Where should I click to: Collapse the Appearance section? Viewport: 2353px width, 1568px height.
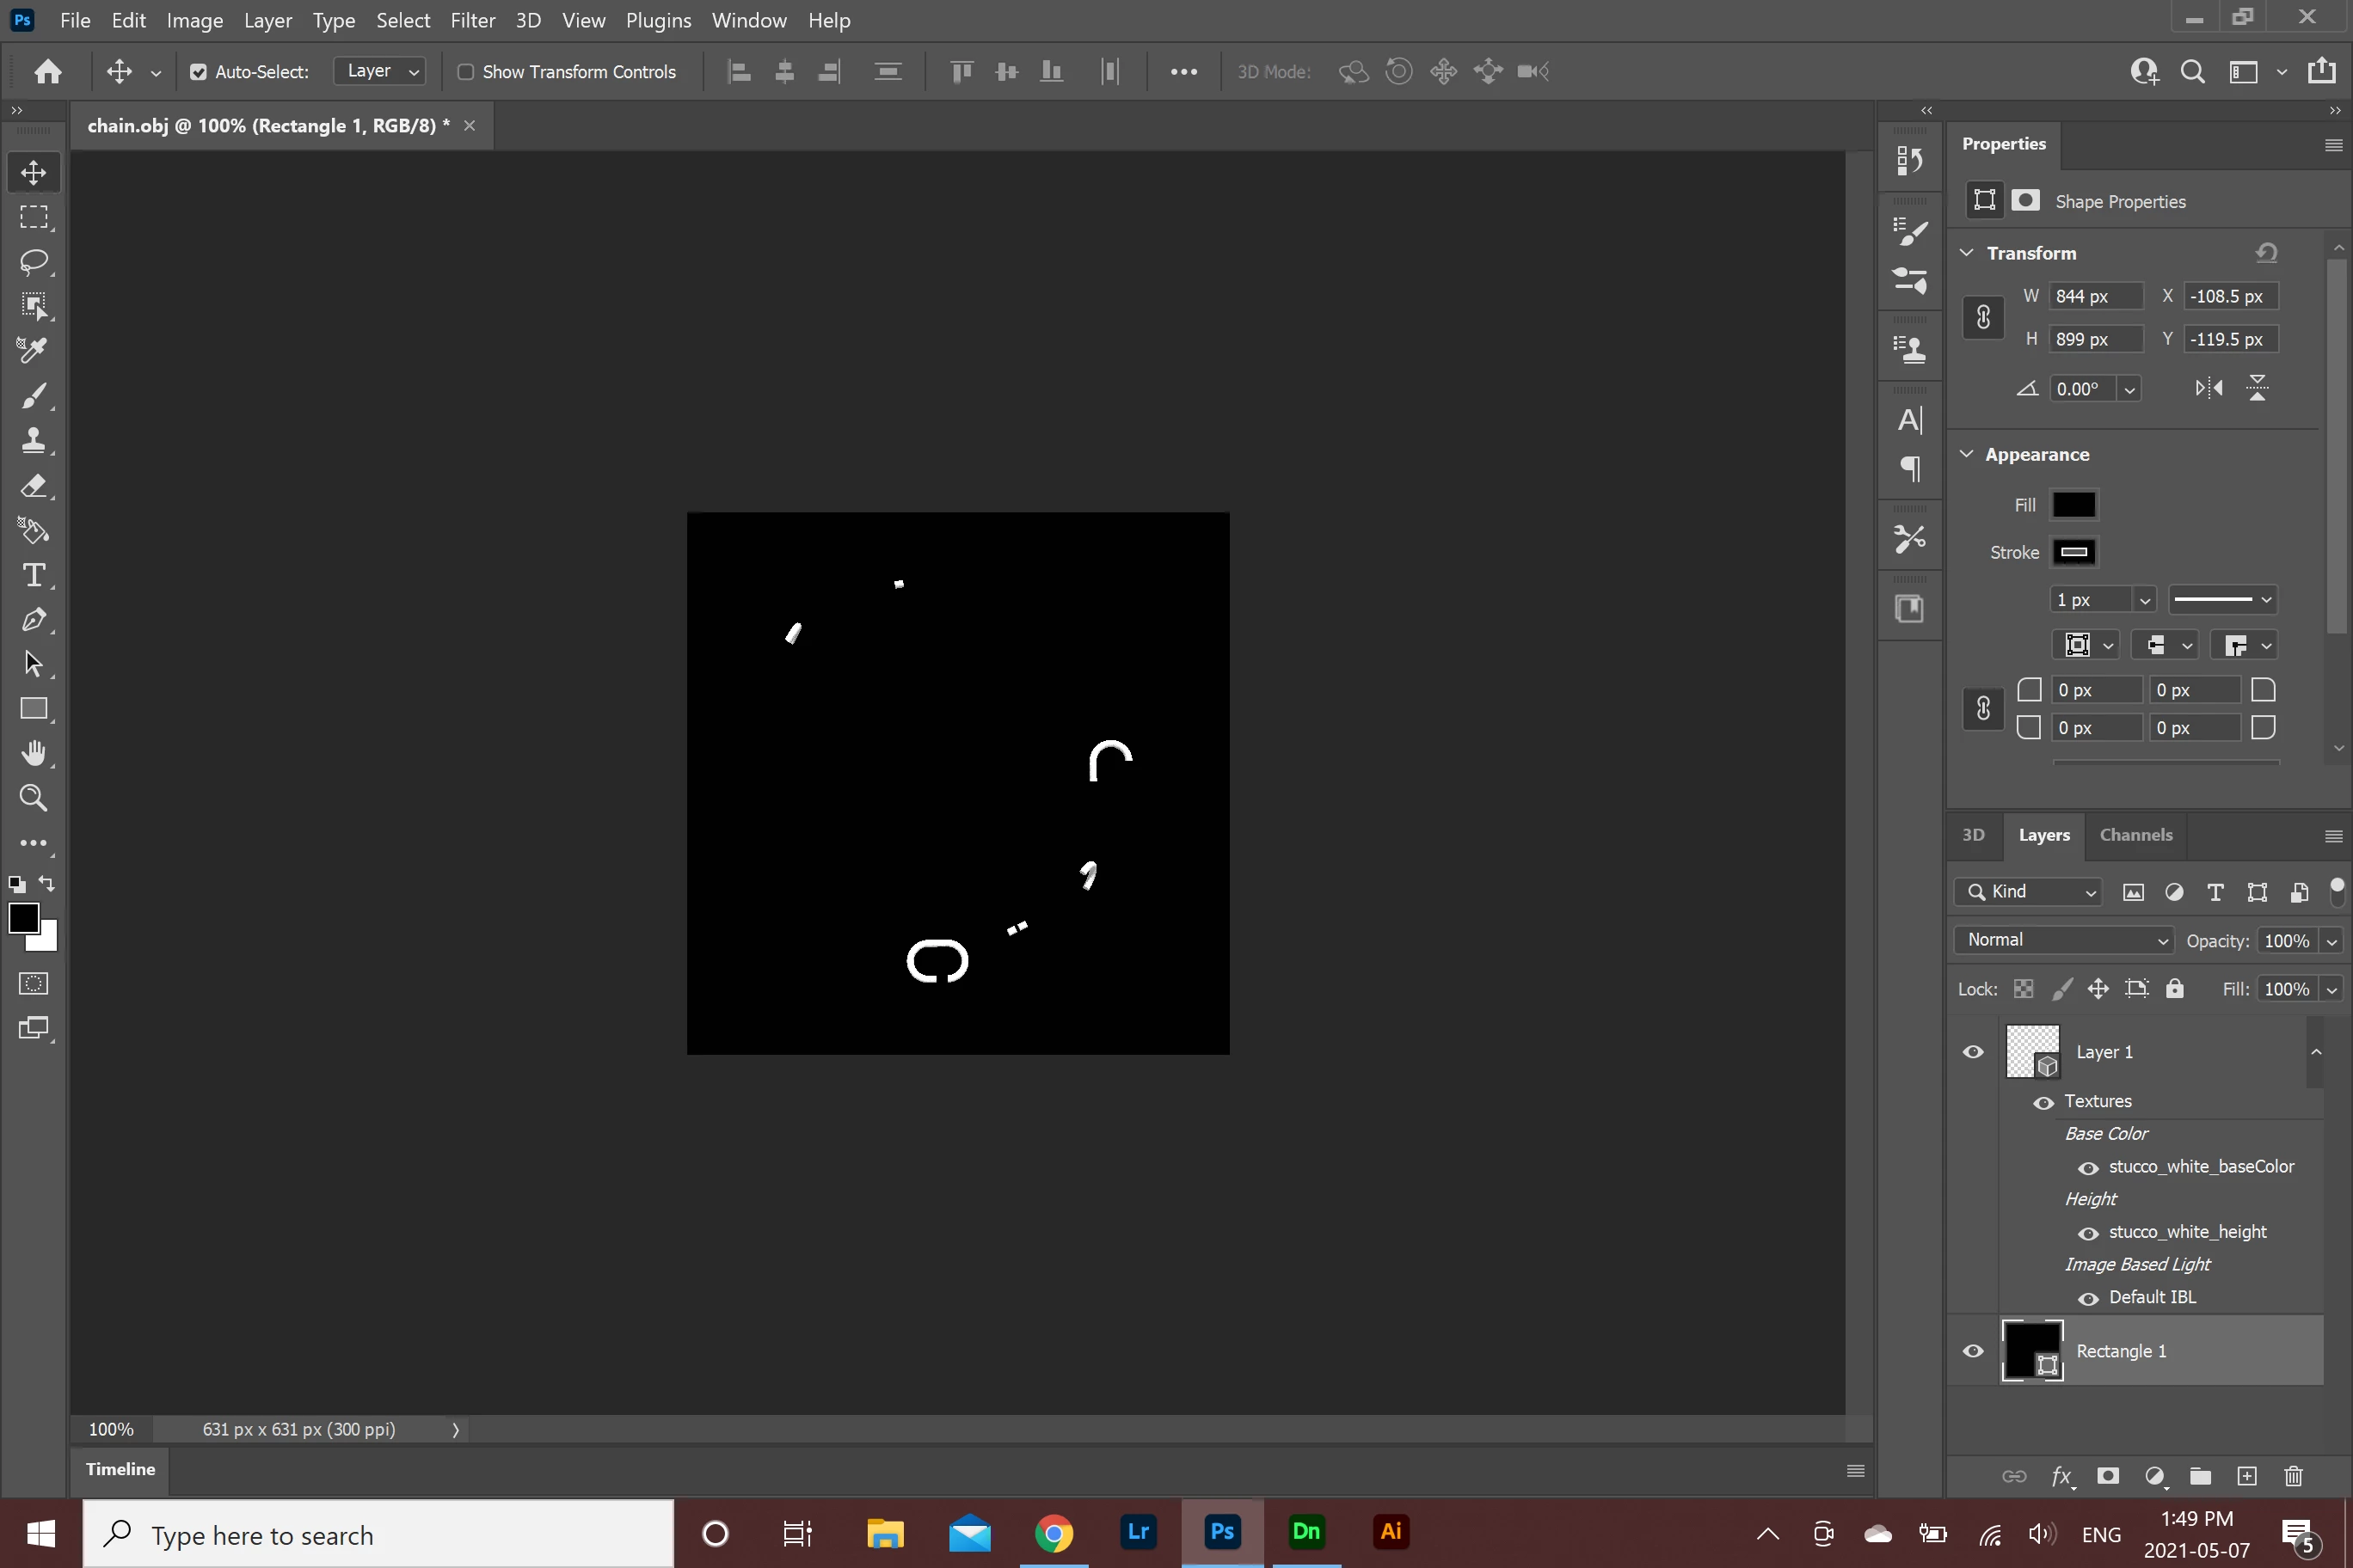tap(1966, 454)
